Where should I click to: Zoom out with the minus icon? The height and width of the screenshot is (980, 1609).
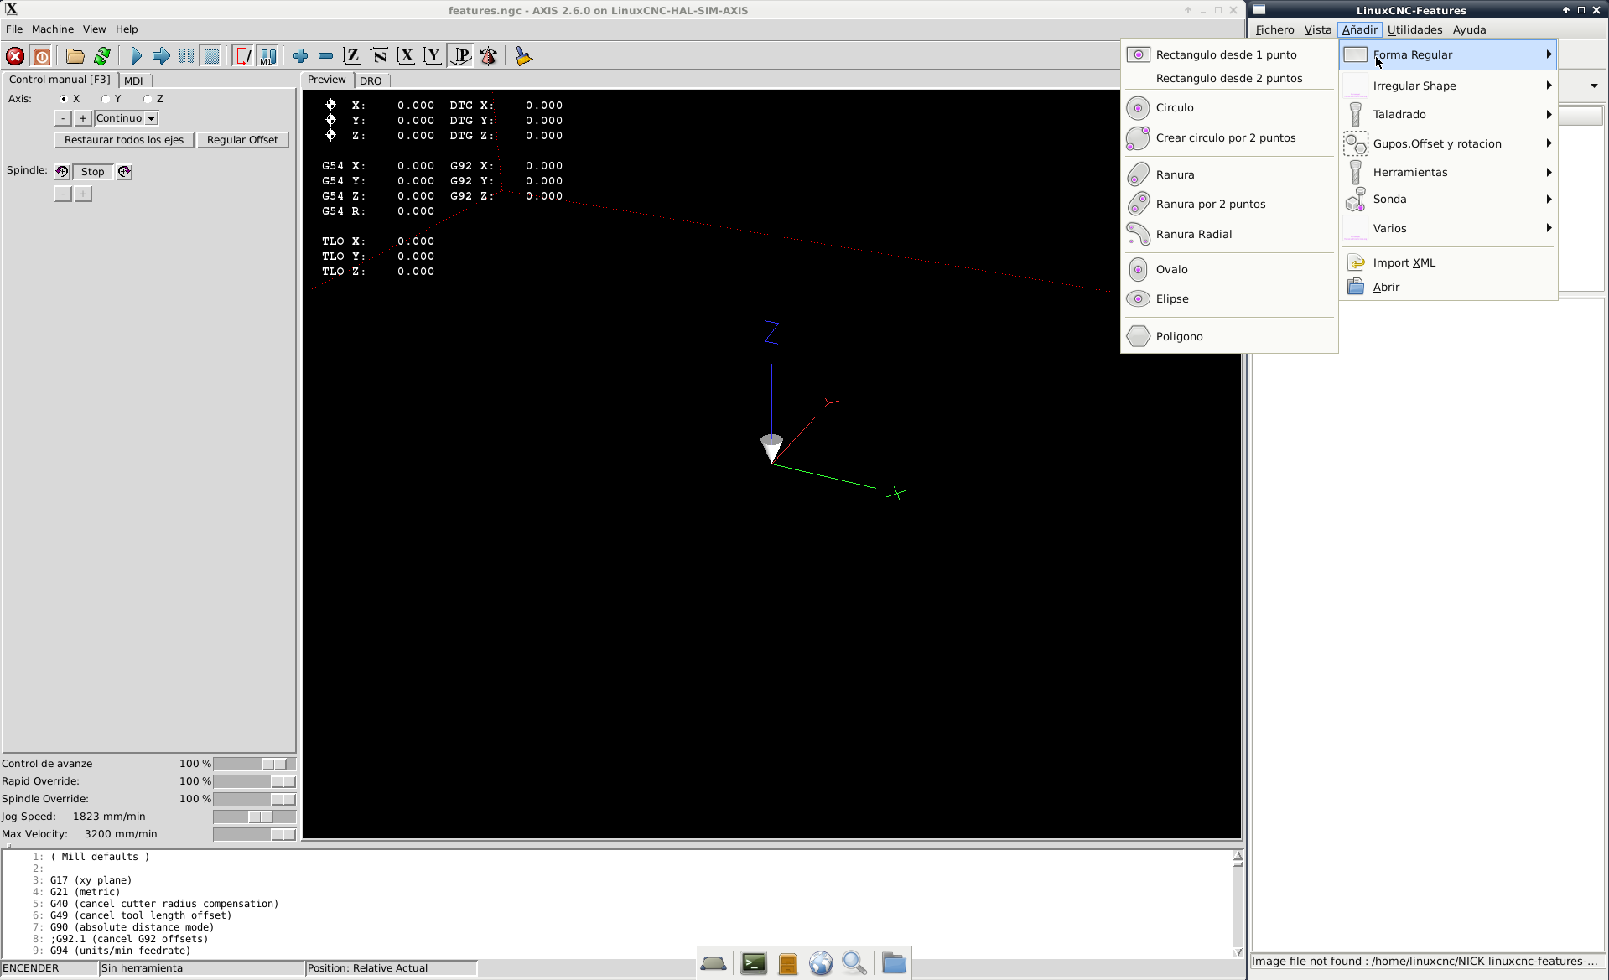[x=325, y=56]
